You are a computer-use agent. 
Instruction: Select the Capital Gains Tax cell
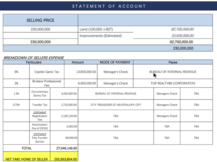[47, 72]
